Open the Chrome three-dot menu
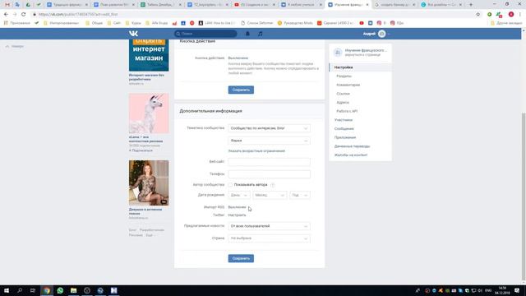The width and height of the screenshot is (526, 296). (520, 15)
